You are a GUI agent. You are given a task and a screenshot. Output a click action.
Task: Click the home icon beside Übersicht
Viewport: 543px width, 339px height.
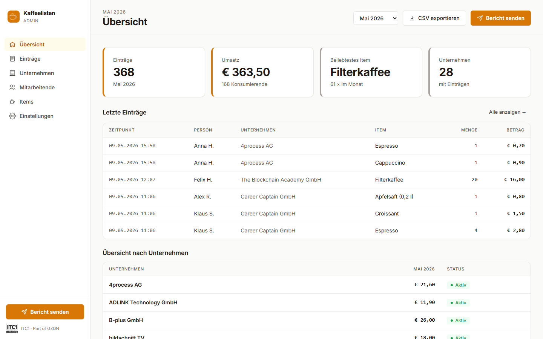(12, 44)
